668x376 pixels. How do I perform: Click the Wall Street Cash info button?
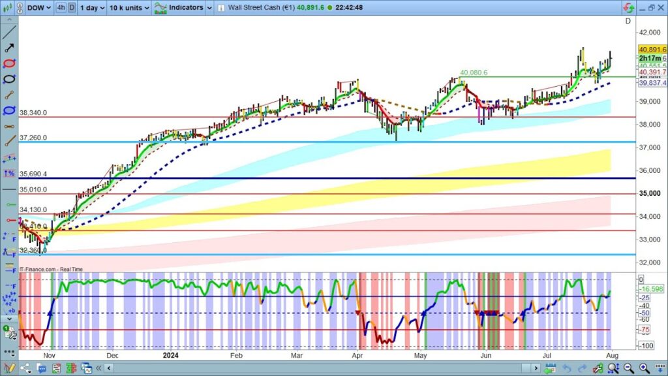pos(220,7)
